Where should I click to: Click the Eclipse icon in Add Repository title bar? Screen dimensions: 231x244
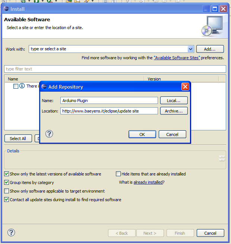tap(44, 87)
